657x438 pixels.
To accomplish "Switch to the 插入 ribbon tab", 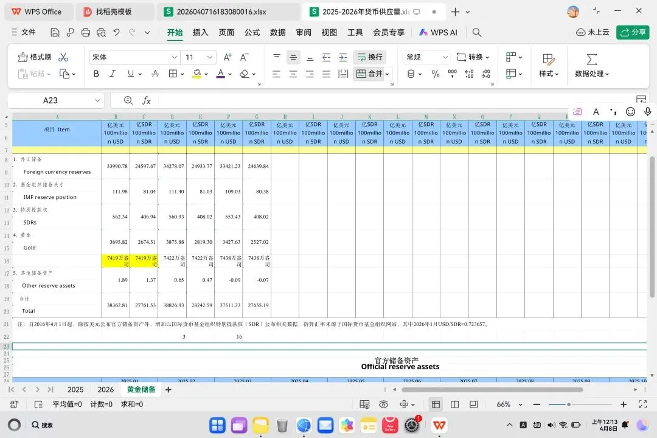I will pyautogui.click(x=200, y=33).
